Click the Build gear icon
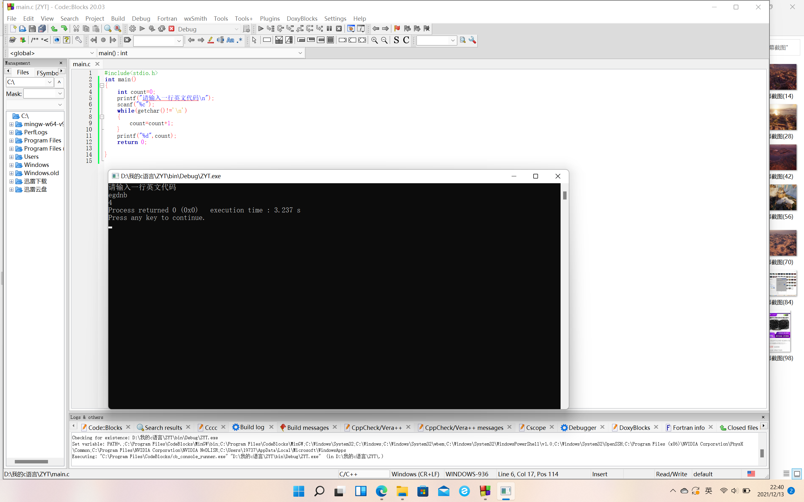Image resolution: width=804 pixels, height=502 pixels. (132, 29)
